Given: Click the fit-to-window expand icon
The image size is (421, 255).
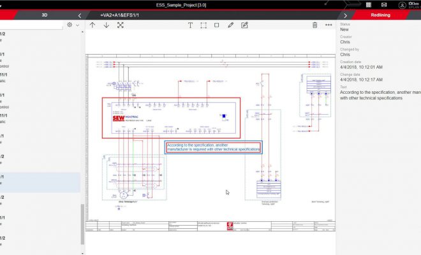Looking at the screenshot, I should point(121,25).
